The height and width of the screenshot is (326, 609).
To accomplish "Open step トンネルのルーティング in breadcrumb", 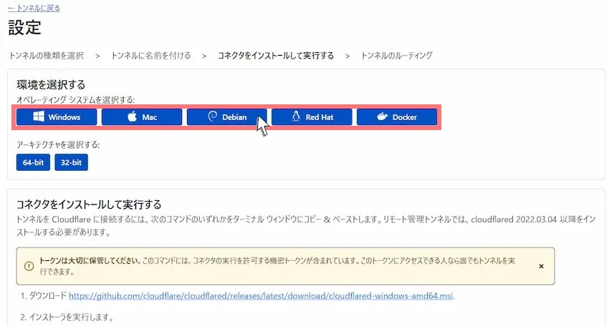I will [x=396, y=56].
